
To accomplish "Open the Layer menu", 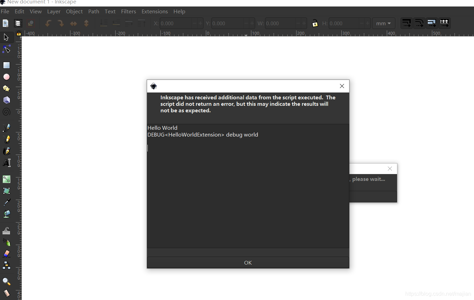I will tap(54, 11).
